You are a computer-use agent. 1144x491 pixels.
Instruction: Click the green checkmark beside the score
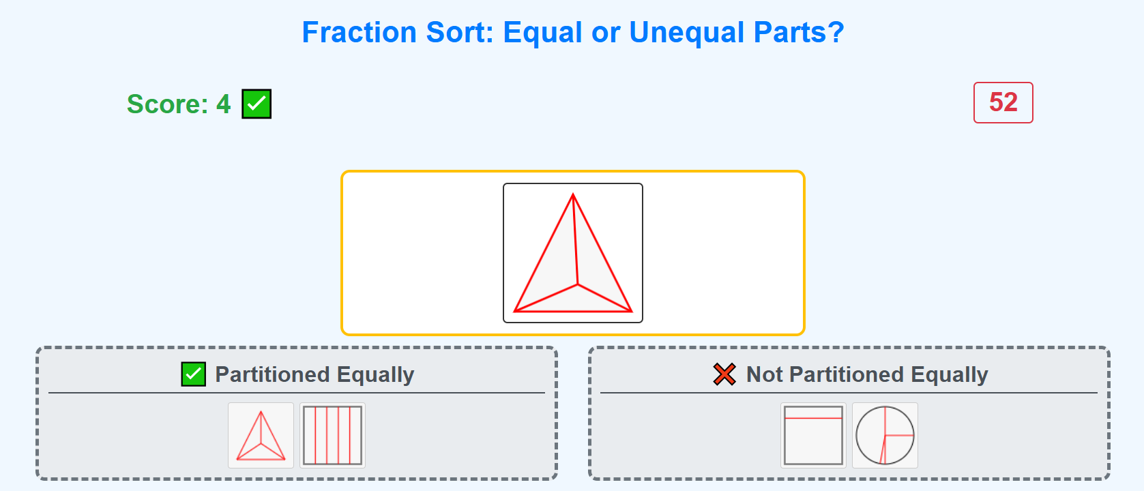(x=256, y=104)
